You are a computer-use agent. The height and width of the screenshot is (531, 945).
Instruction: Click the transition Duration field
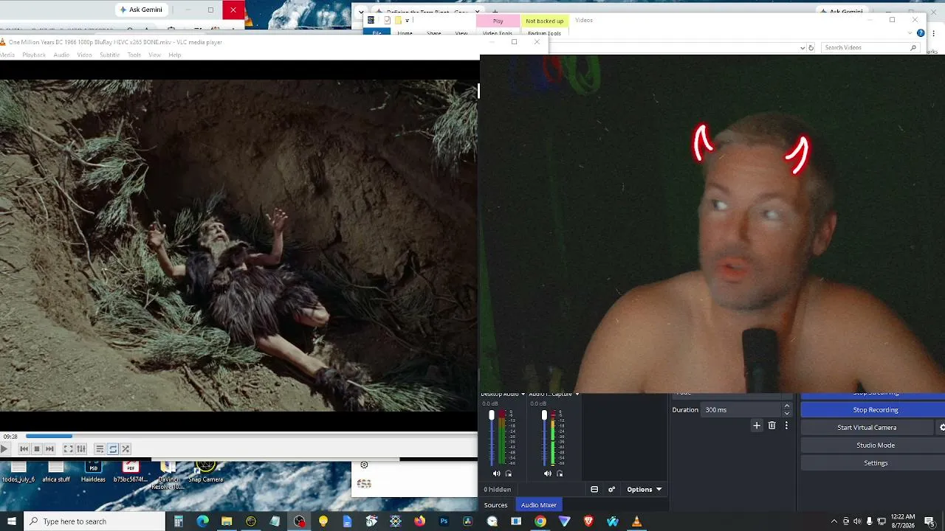click(x=741, y=410)
